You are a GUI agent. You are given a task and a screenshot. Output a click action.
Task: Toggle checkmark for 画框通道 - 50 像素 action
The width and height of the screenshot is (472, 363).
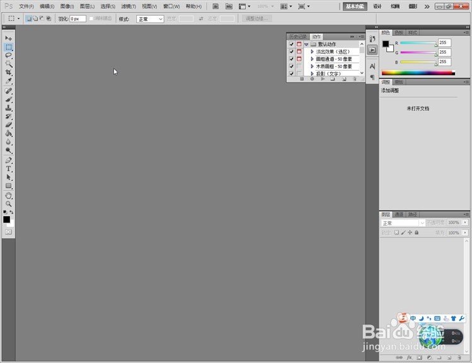pos(291,59)
